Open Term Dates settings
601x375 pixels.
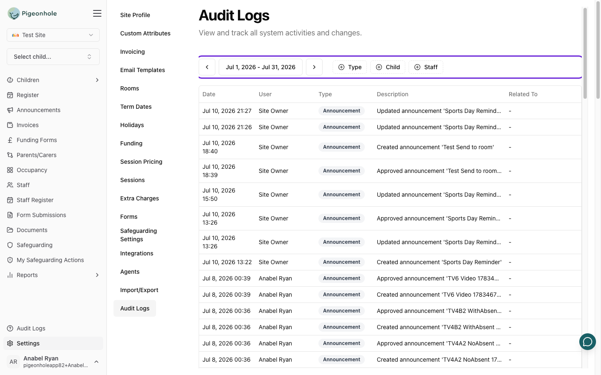pos(136,107)
